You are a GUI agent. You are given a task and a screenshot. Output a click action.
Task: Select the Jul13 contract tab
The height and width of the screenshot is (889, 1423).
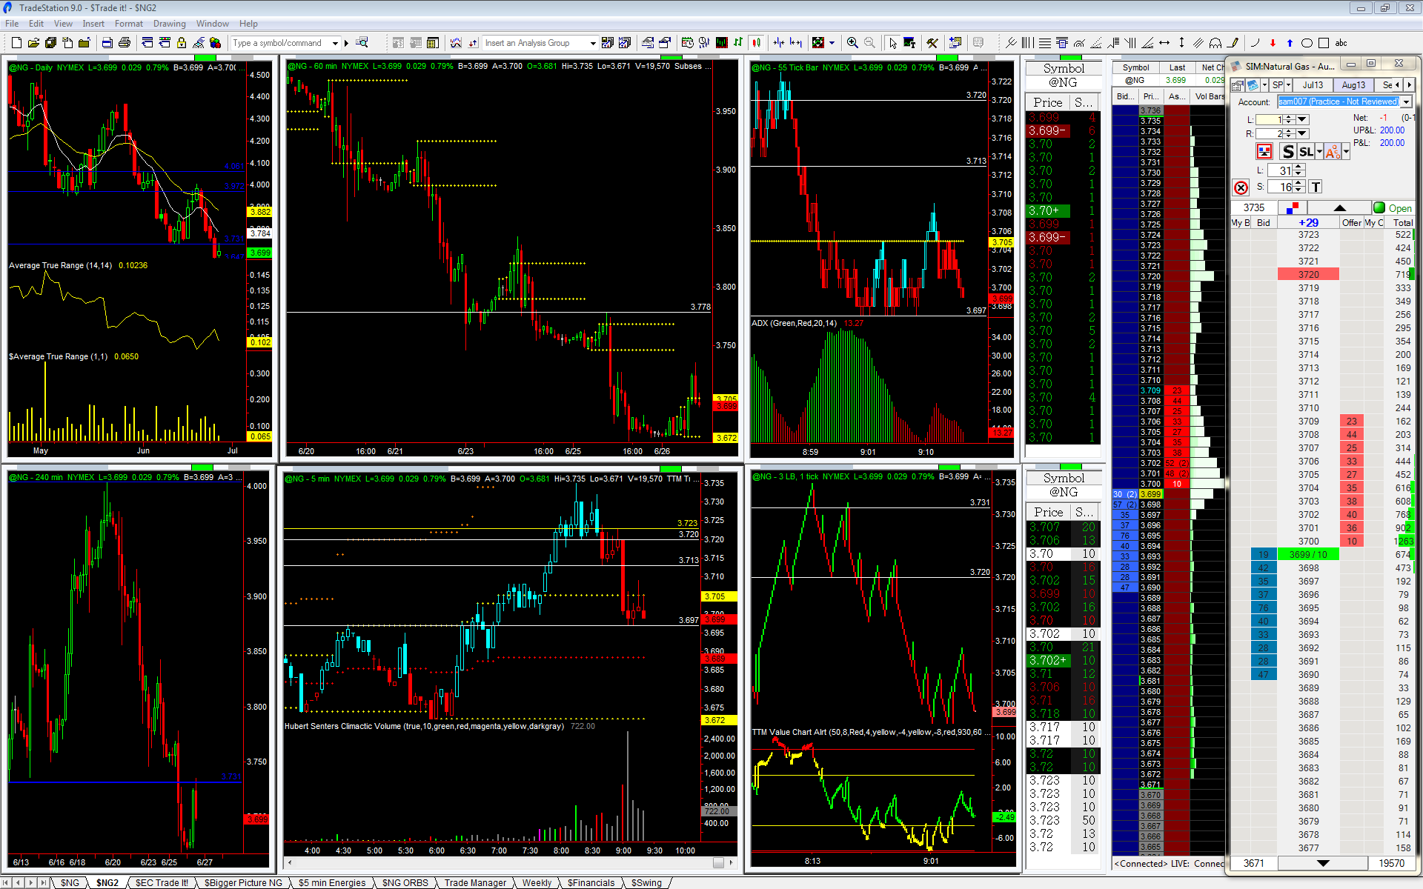coord(1313,85)
